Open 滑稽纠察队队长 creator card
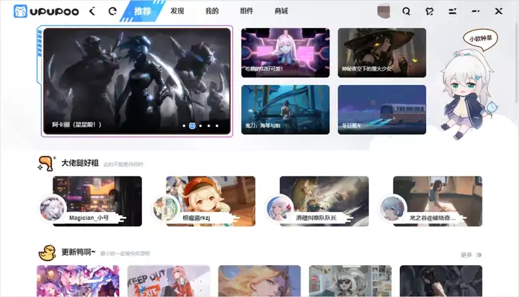519x297 pixels. [324, 201]
